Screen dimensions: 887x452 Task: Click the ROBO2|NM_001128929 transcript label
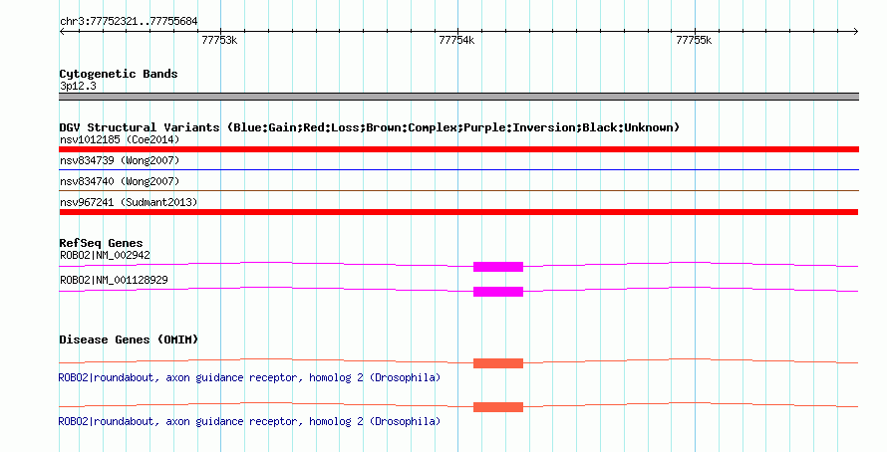[x=114, y=280]
